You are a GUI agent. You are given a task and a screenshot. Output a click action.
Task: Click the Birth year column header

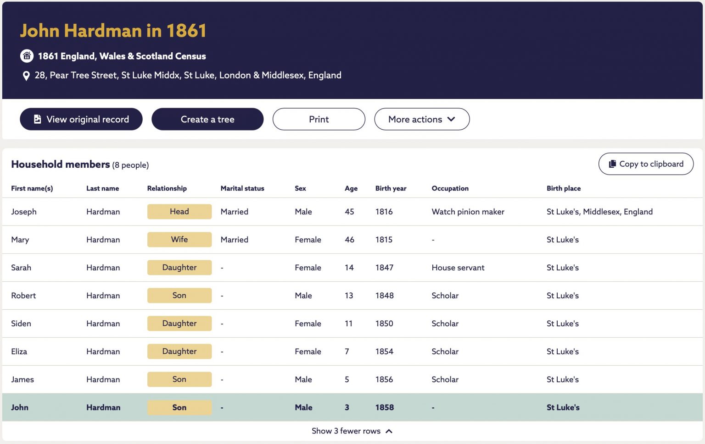click(x=391, y=188)
